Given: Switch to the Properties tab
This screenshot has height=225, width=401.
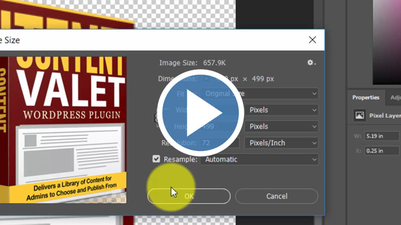Looking at the screenshot, I should tap(365, 98).
